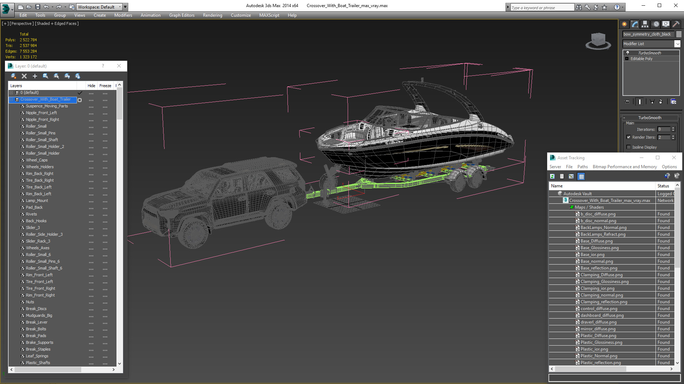The image size is (684, 384).
Task: Toggle Hide for Suspence_Moving_Parts row
Action: point(91,106)
